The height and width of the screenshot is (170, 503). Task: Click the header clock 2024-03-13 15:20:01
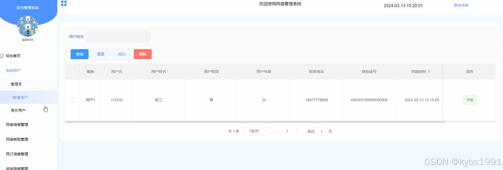coord(403,6)
